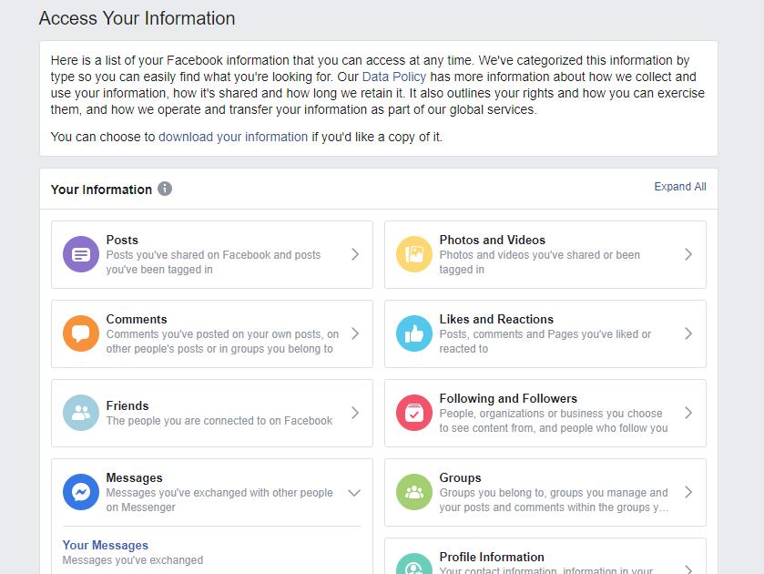
Task: Click the Your Information section heading
Action: (101, 190)
